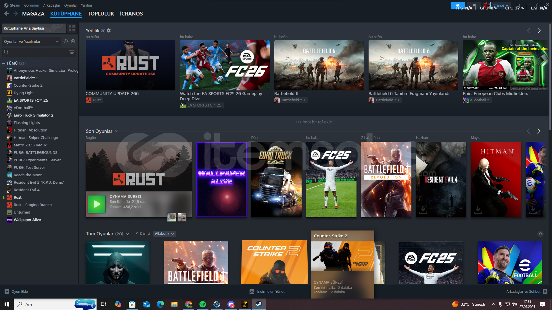Collapse Tüm Oyunlar section arrow

point(540,234)
